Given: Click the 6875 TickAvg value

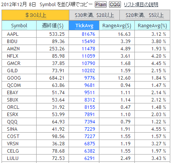Looking at the screenshot, I should tap(90, 144).
